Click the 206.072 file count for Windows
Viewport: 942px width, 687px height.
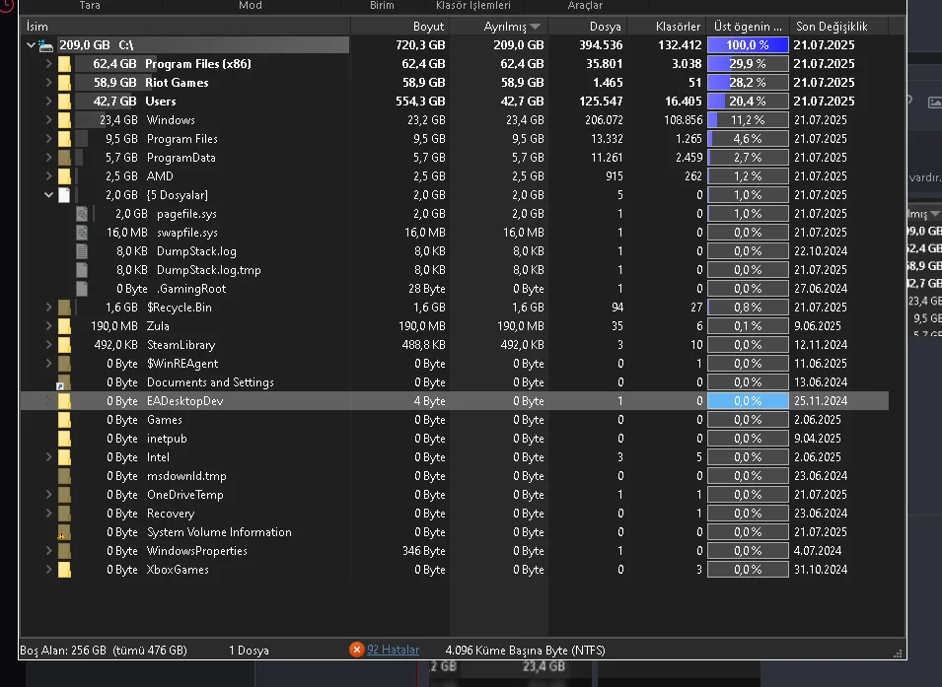[x=604, y=120]
